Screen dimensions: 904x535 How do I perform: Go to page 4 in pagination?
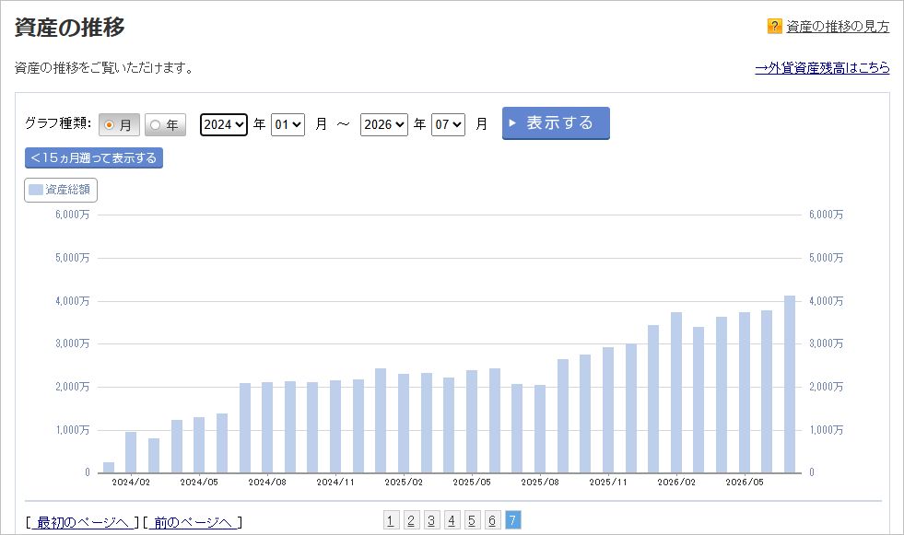pyautogui.click(x=452, y=520)
